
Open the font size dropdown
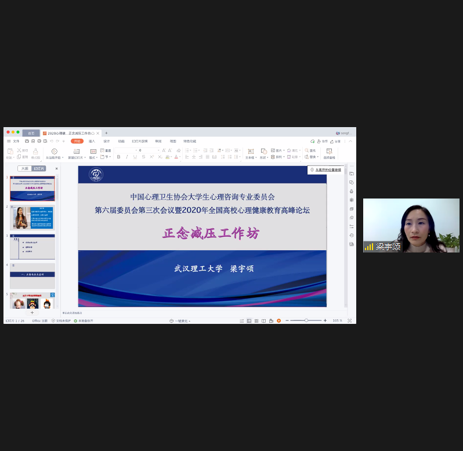[159, 150]
